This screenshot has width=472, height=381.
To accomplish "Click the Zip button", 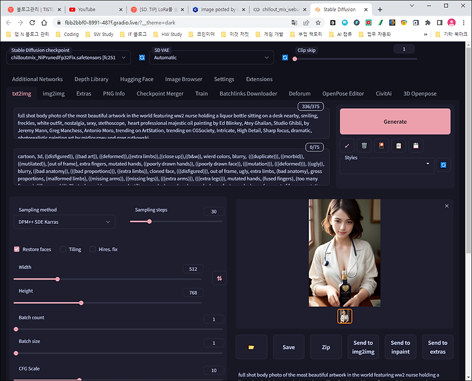I will point(326,347).
